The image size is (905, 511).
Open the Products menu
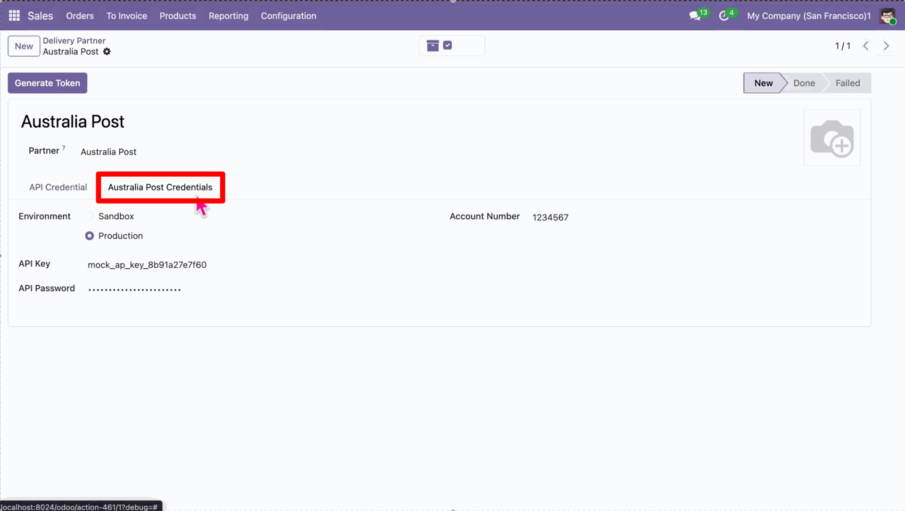click(x=178, y=16)
